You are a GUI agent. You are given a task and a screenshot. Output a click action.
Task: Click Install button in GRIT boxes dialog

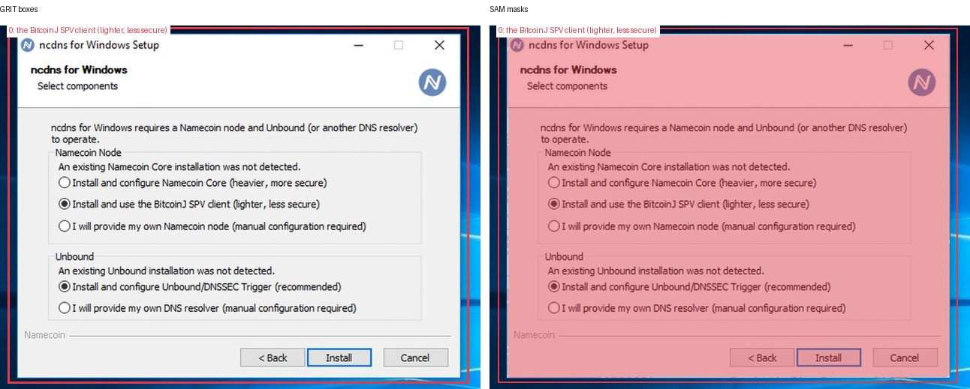pyautogui.click(x=339, y=358)
